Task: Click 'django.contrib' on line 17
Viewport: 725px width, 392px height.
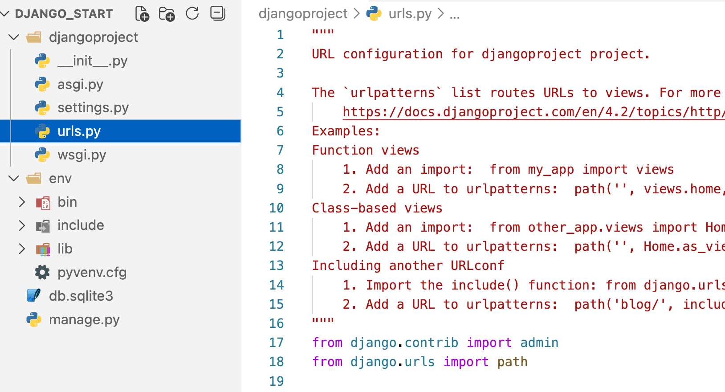Action: (x=404, y=343)
